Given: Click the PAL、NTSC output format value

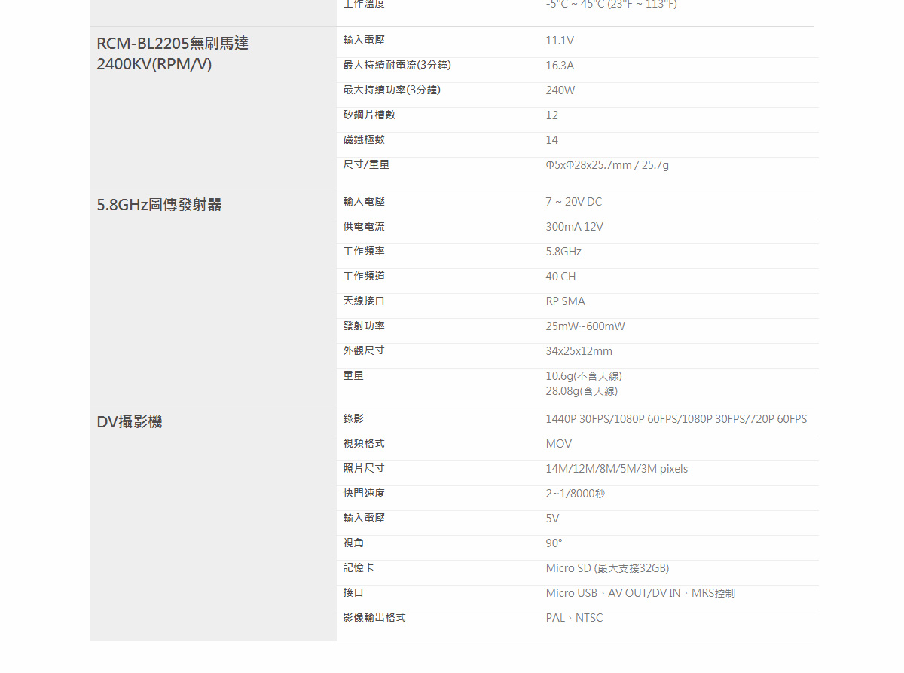Looking at the screenshot, I should click(574, 618).
